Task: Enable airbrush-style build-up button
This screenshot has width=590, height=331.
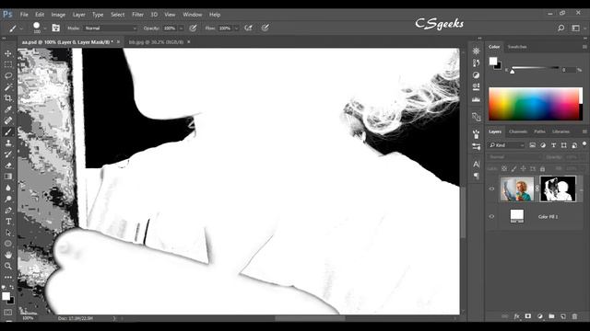Action: 248,28
